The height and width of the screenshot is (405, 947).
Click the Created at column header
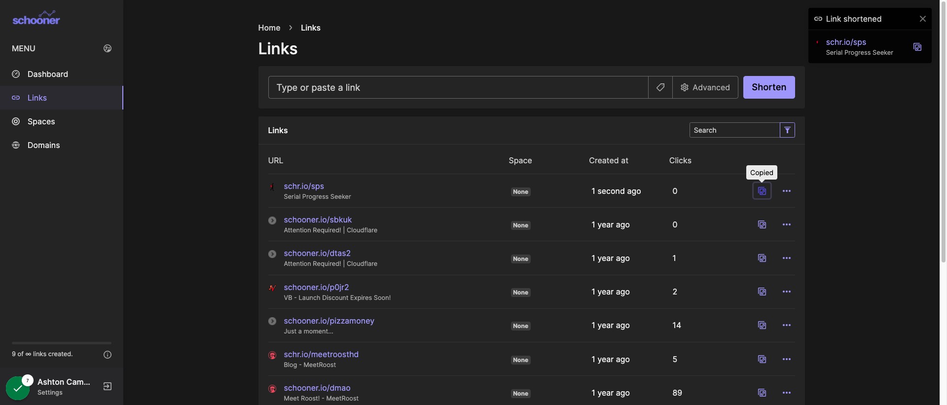[609, 160]
